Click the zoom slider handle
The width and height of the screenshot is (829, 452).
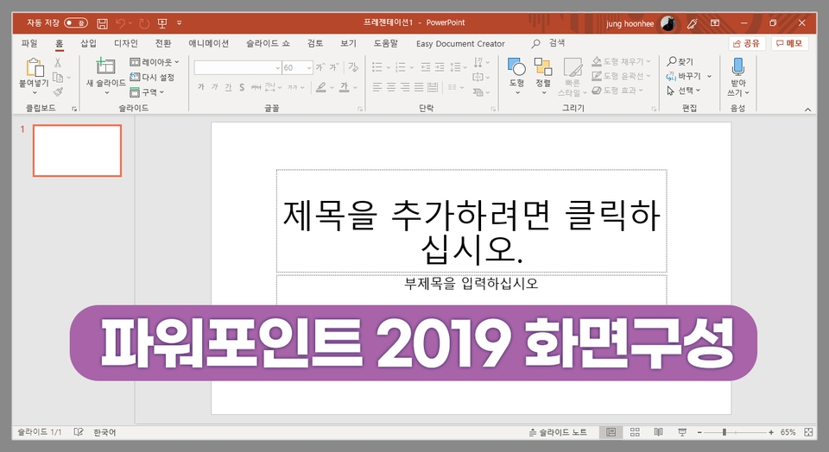click(725, 432)
